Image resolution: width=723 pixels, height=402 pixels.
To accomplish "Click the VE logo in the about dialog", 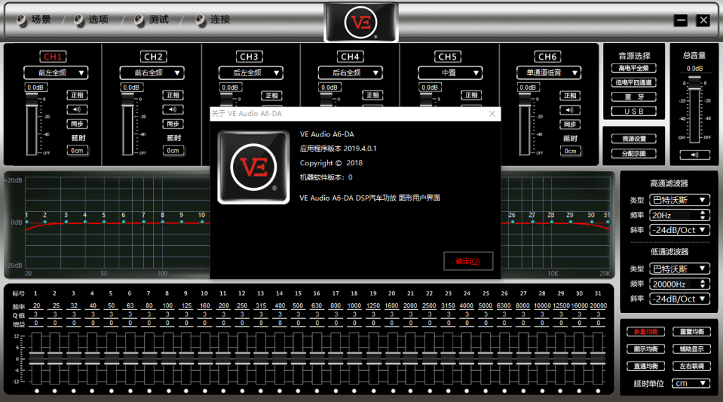I will (253, 167).
